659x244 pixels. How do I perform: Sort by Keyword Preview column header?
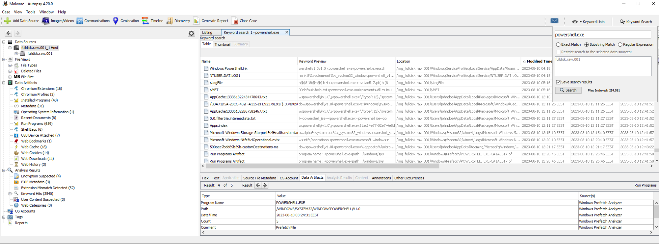(x=346, y=61)
